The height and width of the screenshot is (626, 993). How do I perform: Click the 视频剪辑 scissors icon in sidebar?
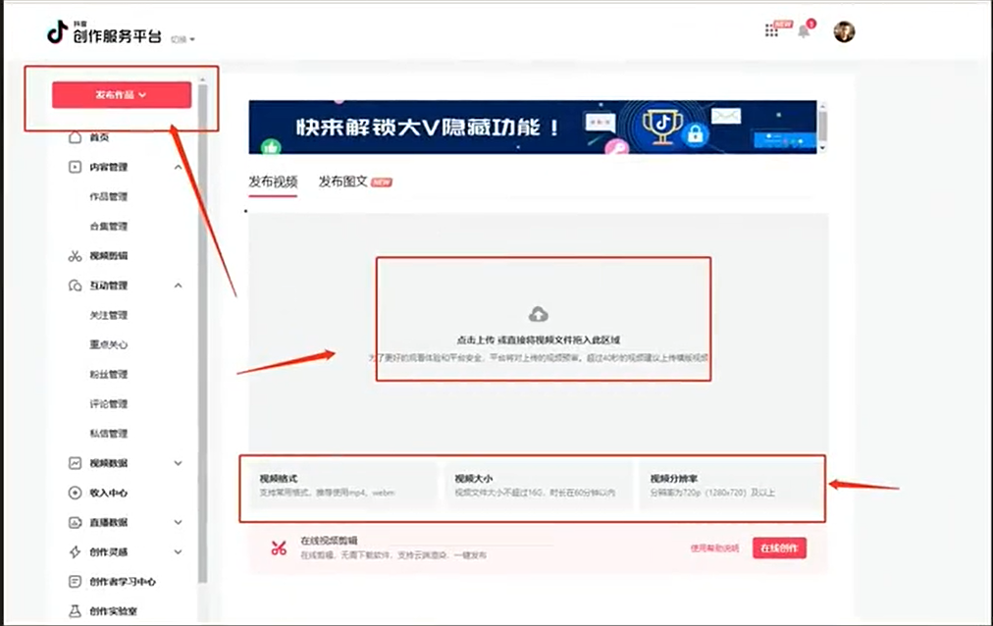(x=75, y=256)
